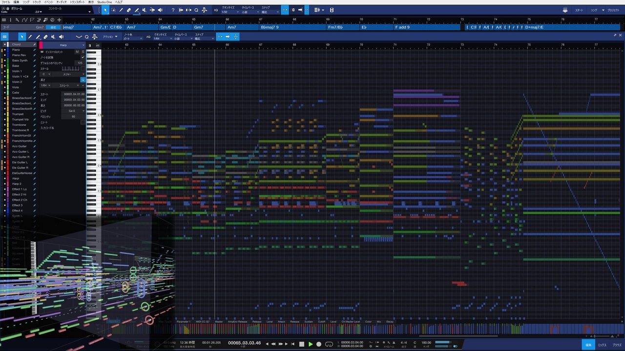The height and width of the screenshot is (351, 625).
Task: Click the download arrow icon at top right
Action: click(x=565, y=10)
